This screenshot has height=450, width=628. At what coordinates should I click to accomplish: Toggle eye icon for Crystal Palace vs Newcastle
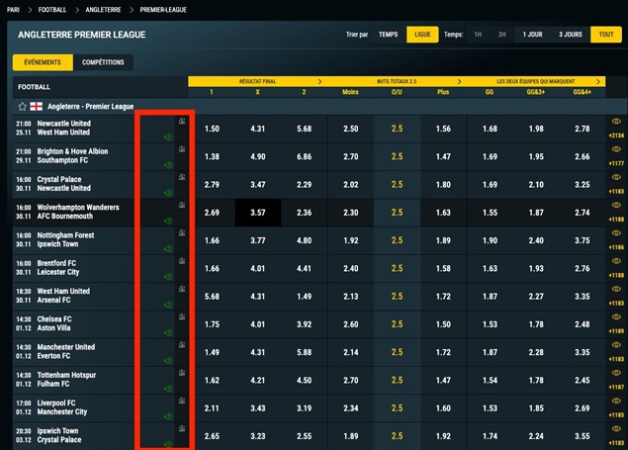tap(616, 177)
